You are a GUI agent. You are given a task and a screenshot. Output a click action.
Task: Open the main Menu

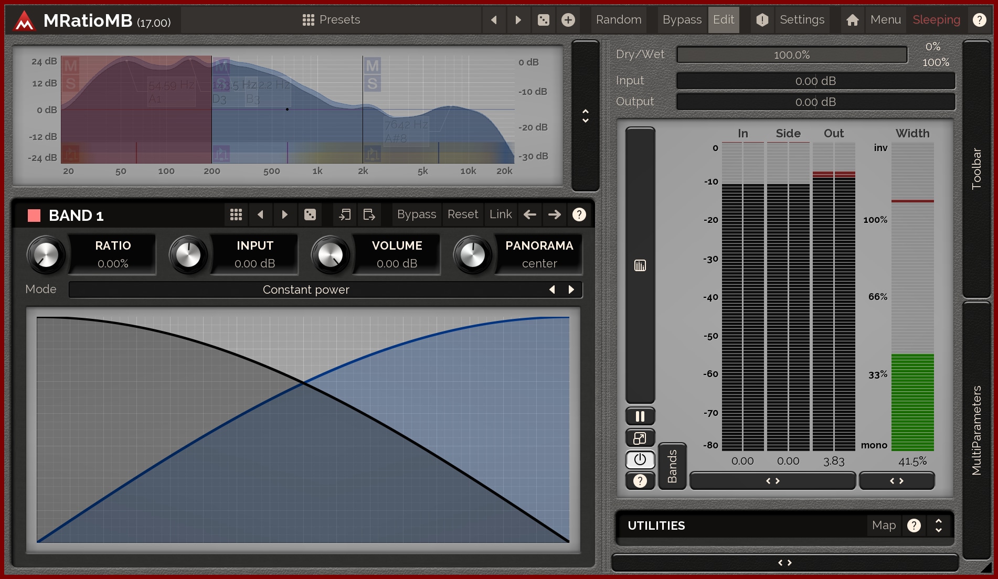[x=885, y=20]
